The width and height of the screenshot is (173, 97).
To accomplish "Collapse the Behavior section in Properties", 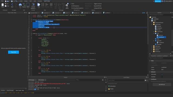I will pos(150,72).
